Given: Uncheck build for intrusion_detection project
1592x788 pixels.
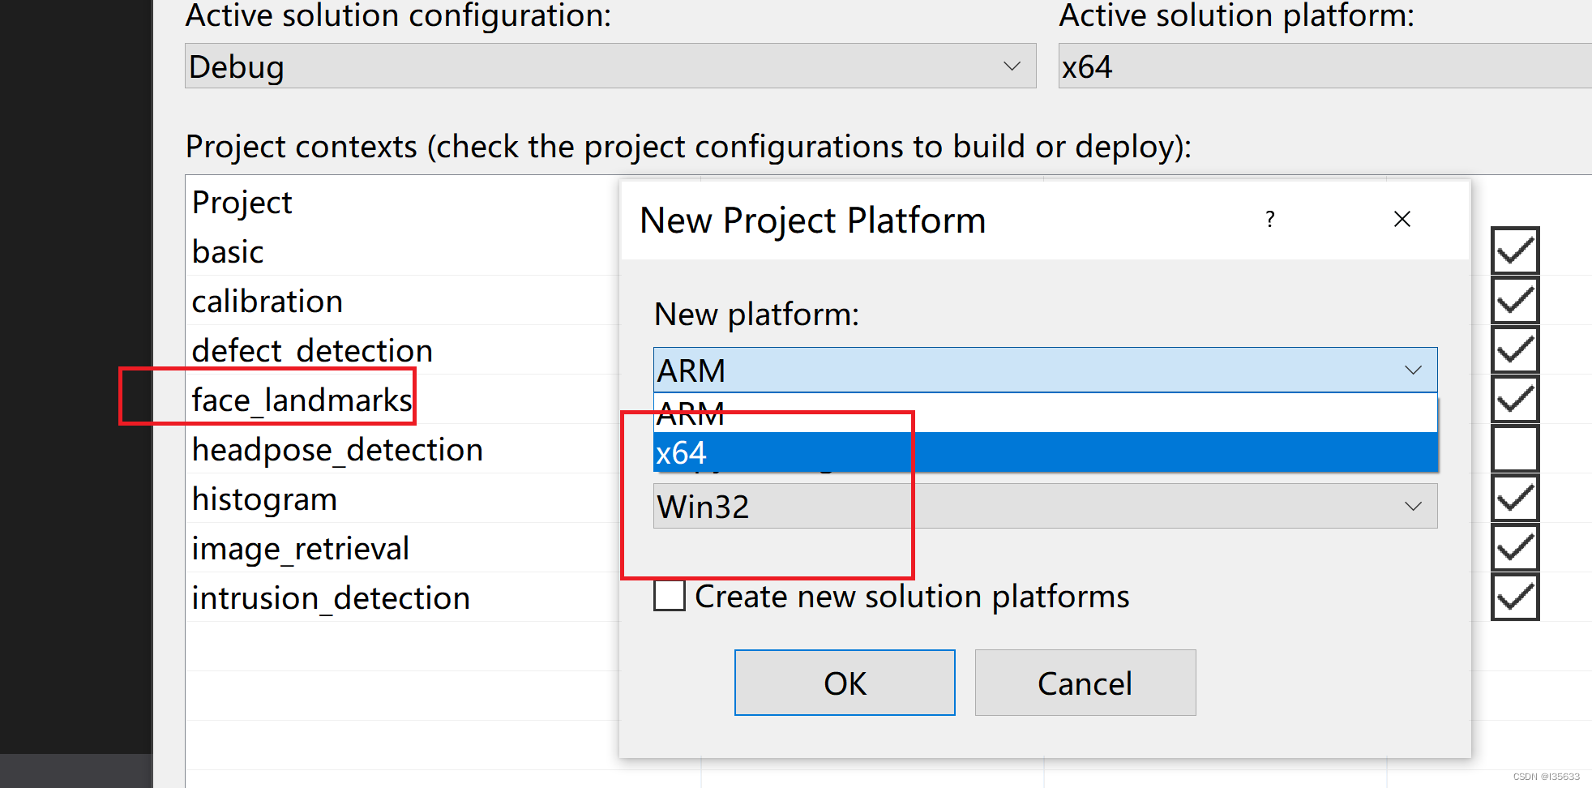Looking at the screenshot, I should 1514,597.
